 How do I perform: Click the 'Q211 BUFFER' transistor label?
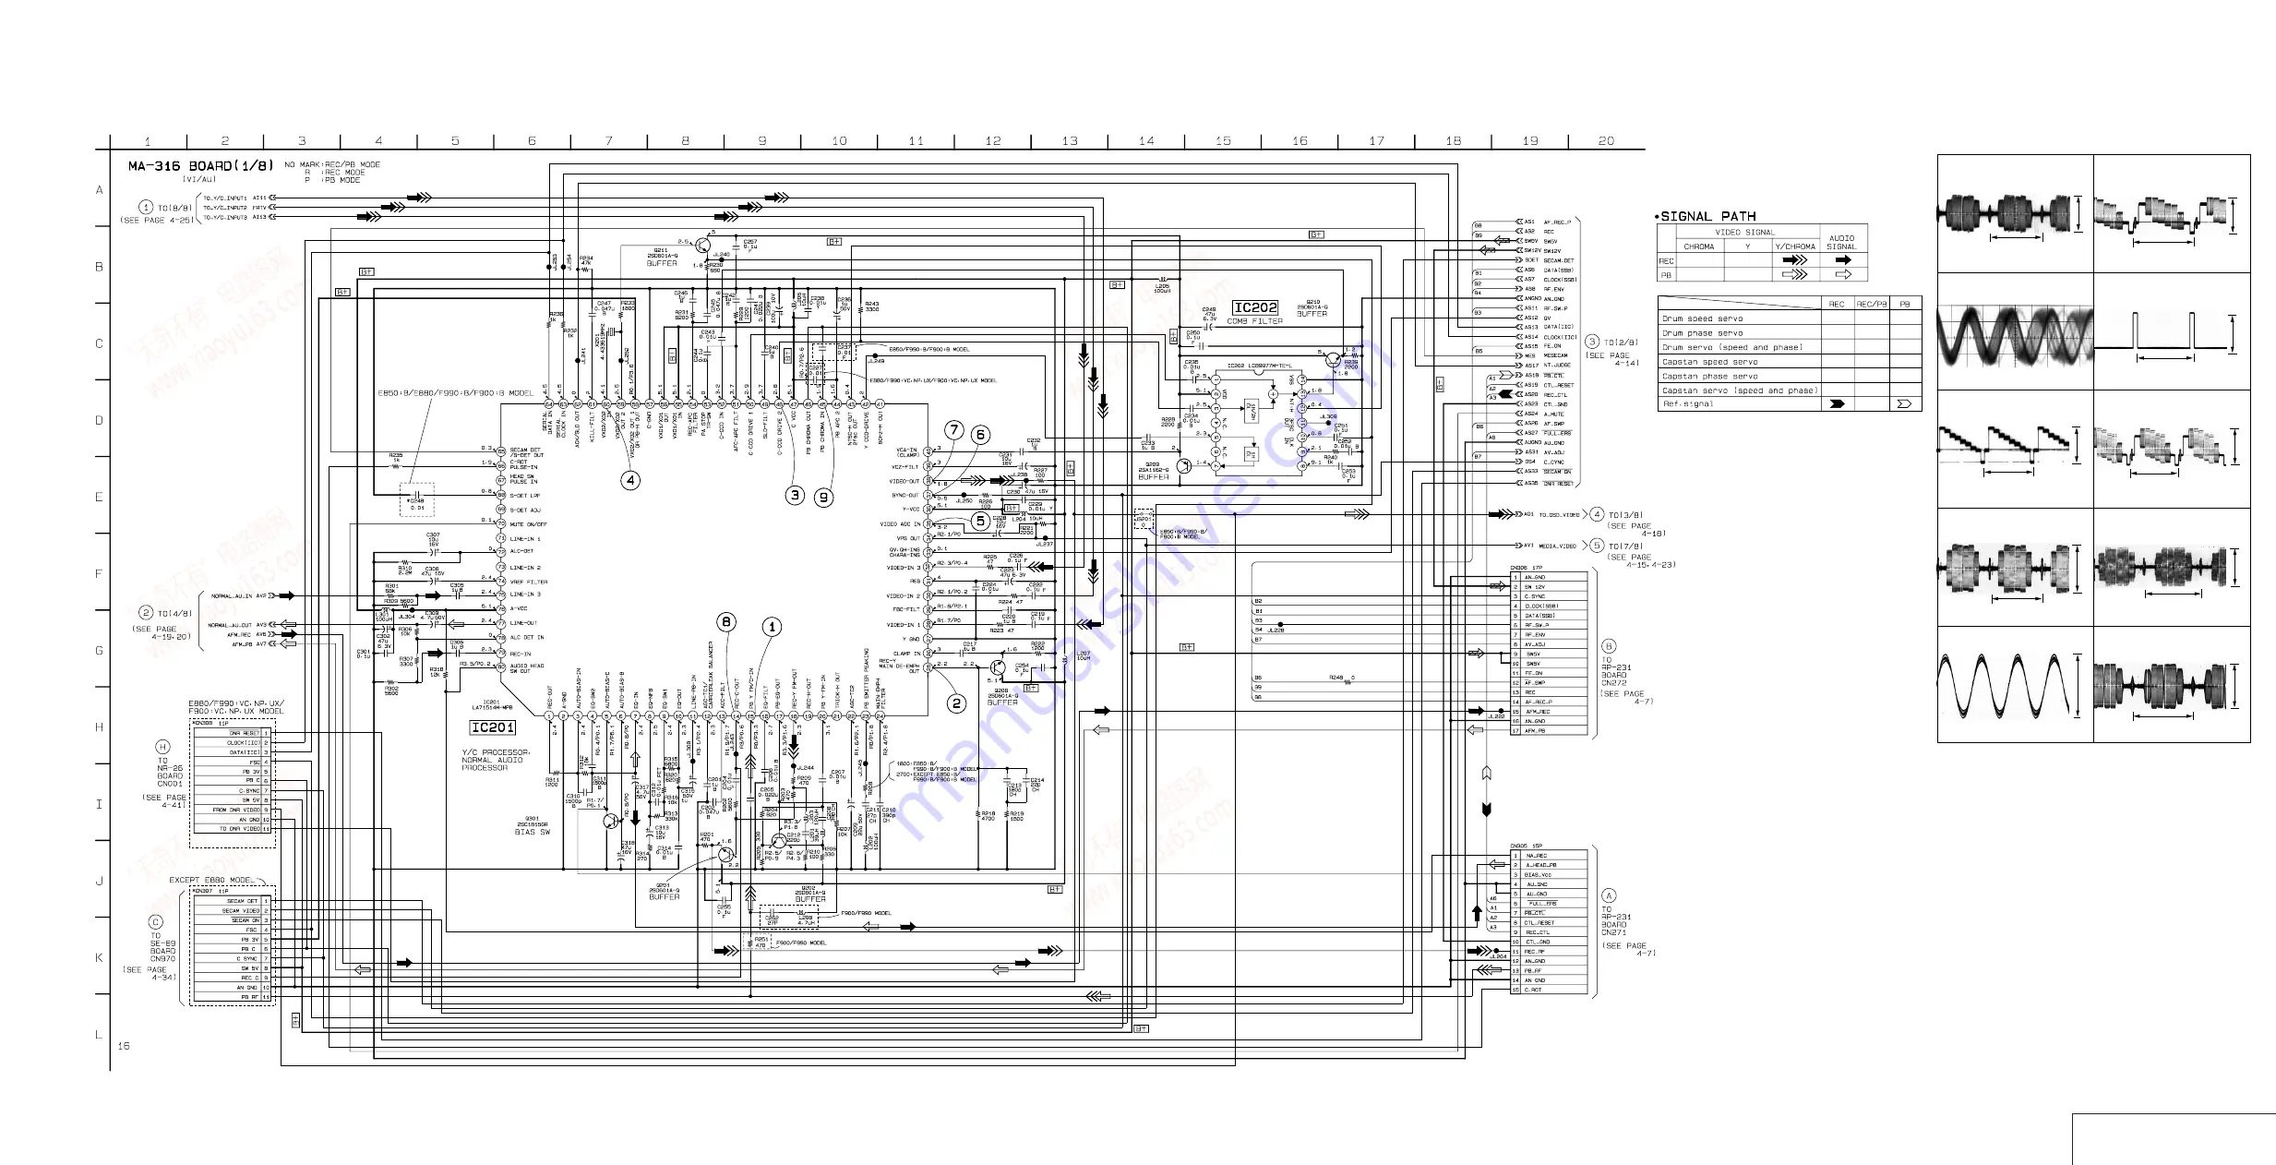(662, 257)
